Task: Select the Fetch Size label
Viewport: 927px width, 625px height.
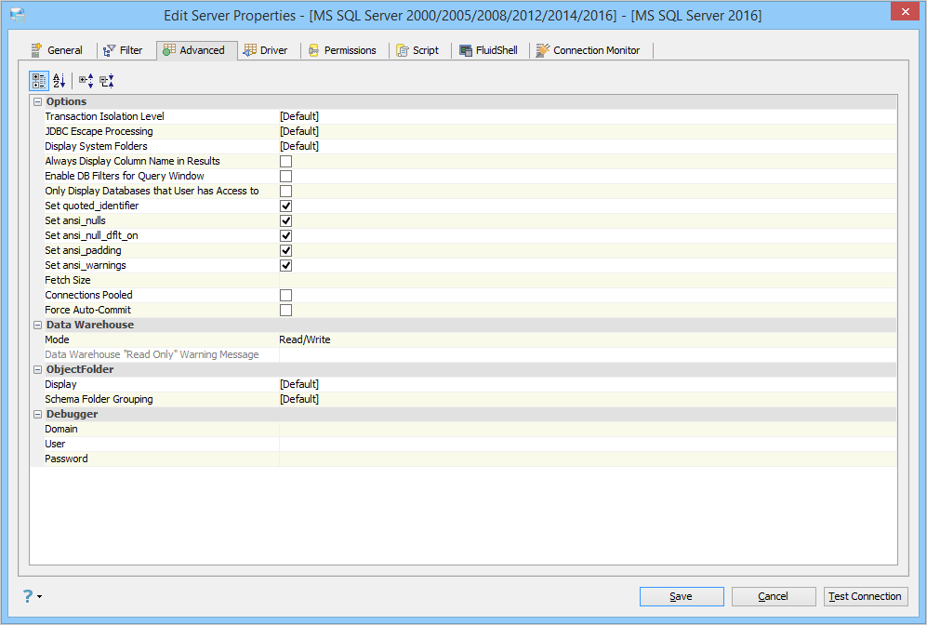Action: (67, 280)
